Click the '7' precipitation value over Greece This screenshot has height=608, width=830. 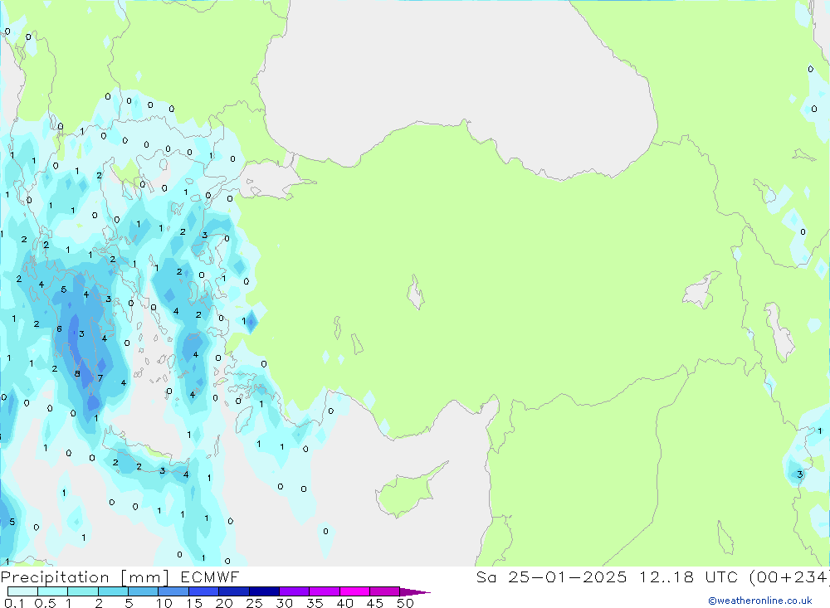click(100, 378)
